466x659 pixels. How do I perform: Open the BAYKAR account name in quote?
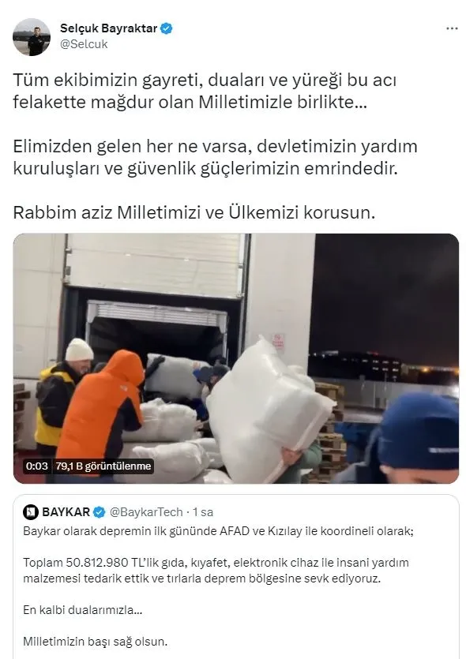point(66,512)
